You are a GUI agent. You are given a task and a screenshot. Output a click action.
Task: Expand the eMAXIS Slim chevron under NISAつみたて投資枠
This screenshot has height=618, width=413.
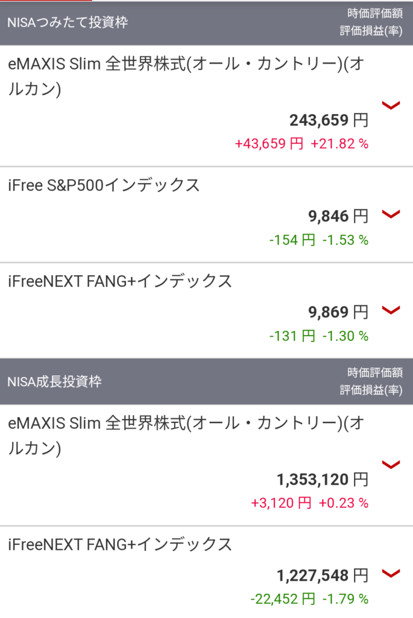click(391, 106)
